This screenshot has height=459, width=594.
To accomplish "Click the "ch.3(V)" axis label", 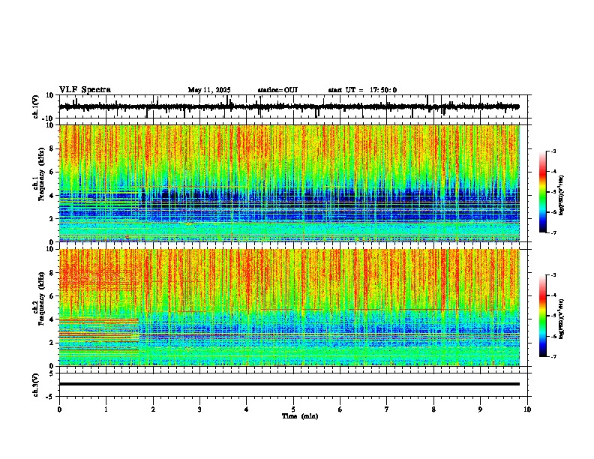I will pyautogui.click(x=36, y=385).
